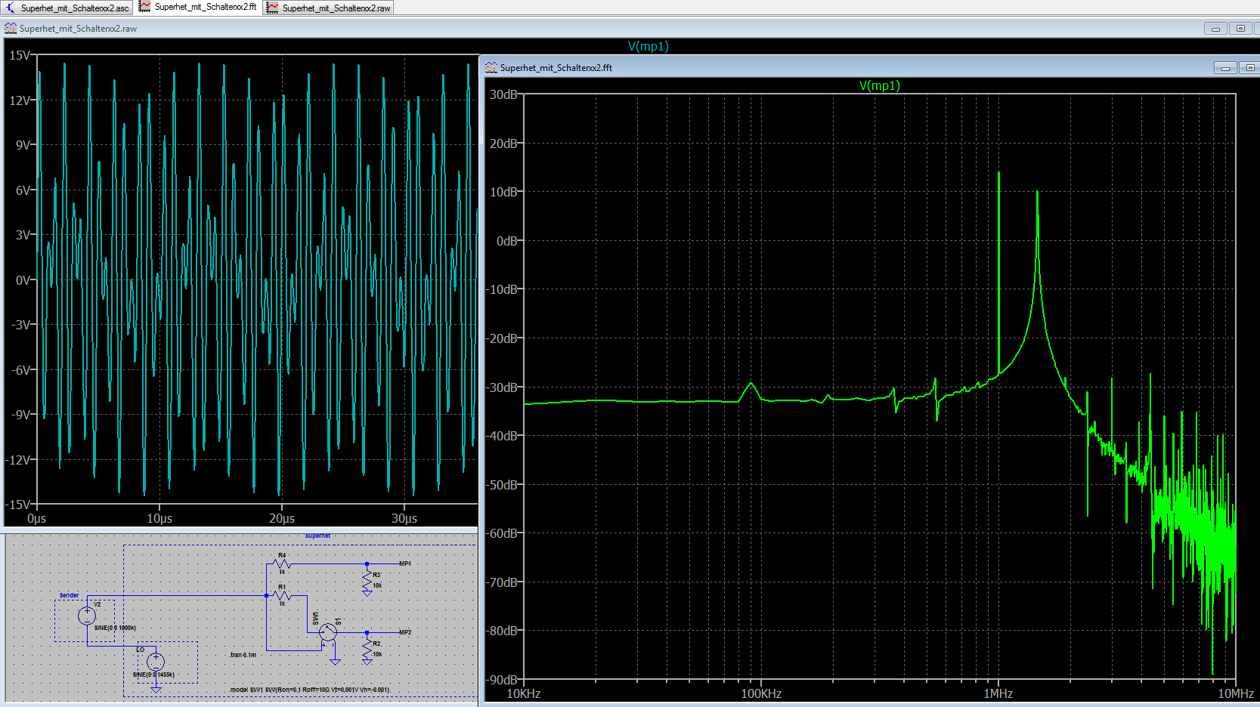Click the waveform icon on the .fft tab
The width and height of the screenshot is (1260, 707).
click(144, 7)
